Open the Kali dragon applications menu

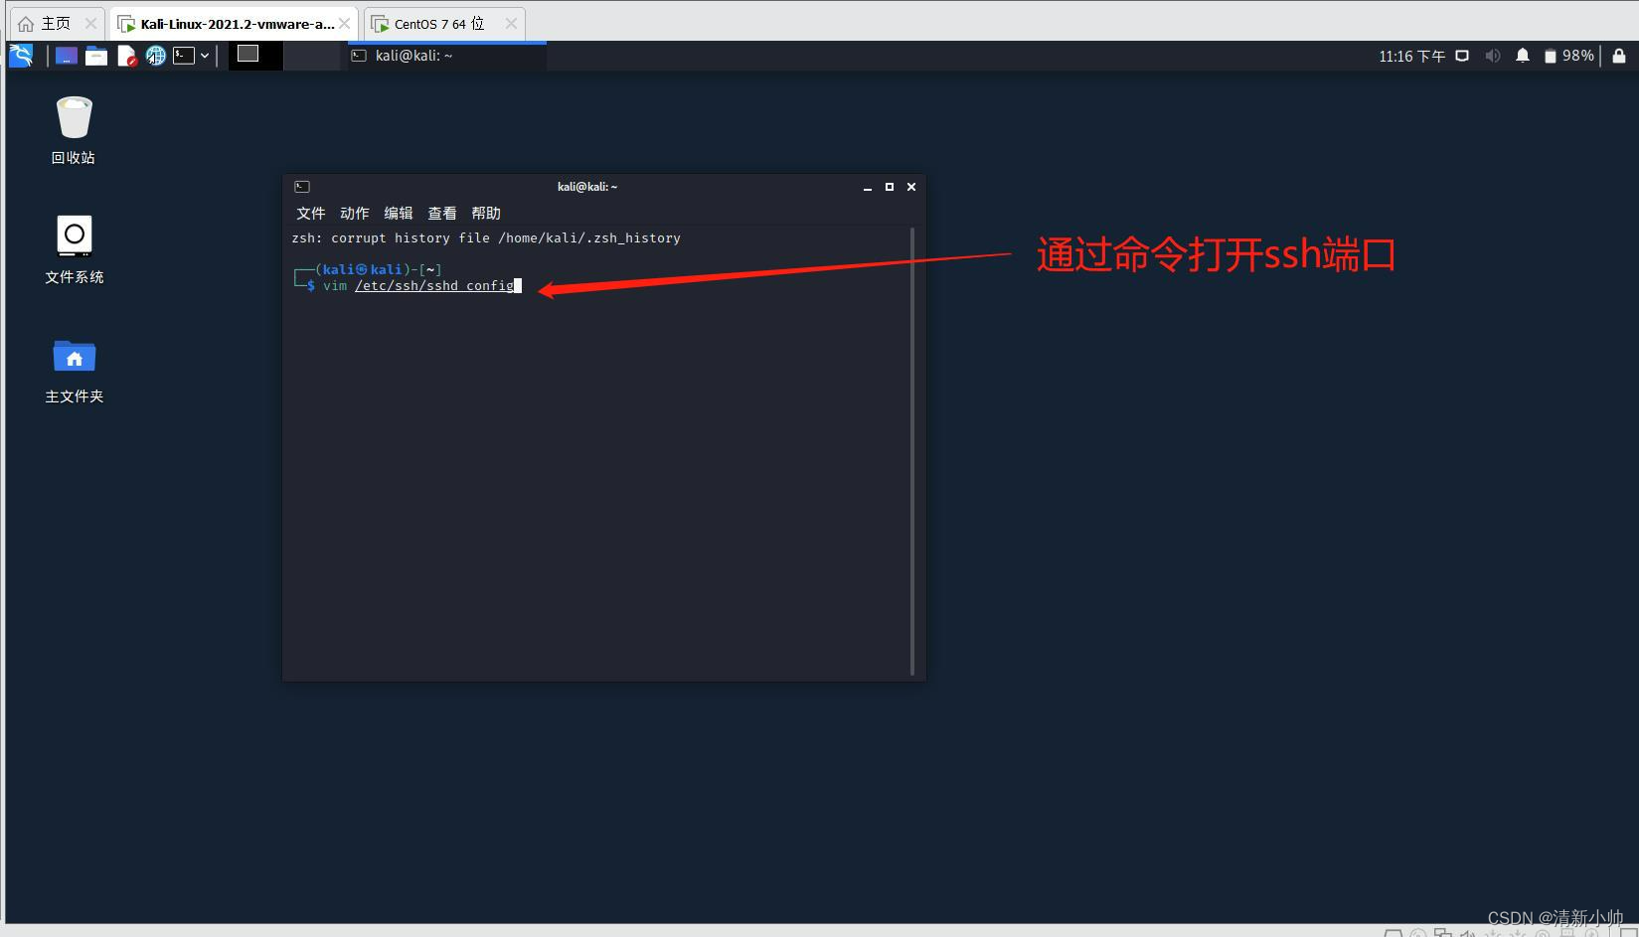21,56
